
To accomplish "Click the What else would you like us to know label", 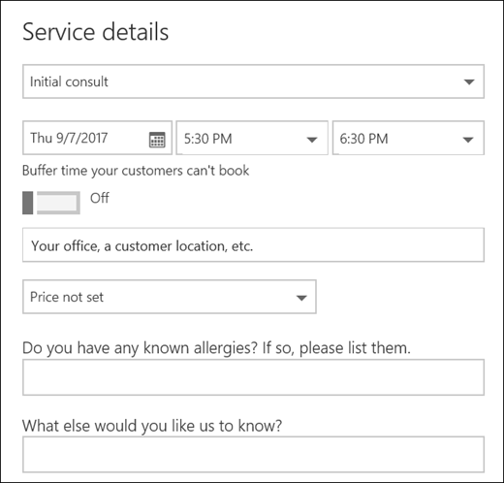I will [152, 426].
